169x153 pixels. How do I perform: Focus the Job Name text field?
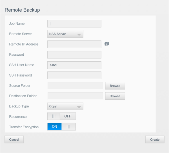(74, 24)
